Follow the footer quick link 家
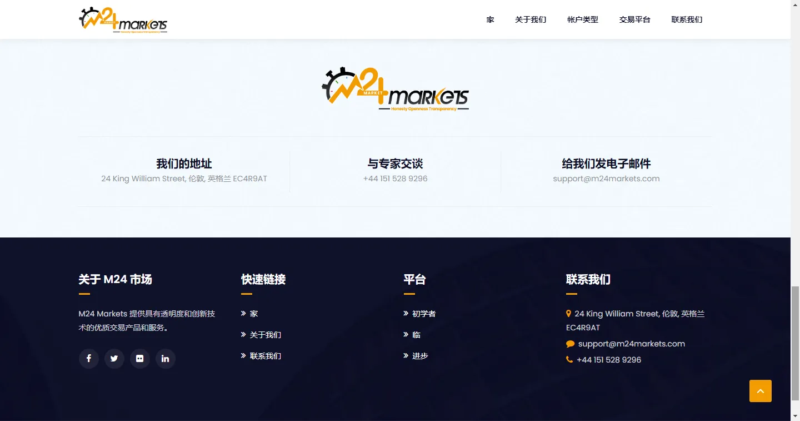This screenshot has height=421, width=800. pyautogui.click(x=254, y=314)
